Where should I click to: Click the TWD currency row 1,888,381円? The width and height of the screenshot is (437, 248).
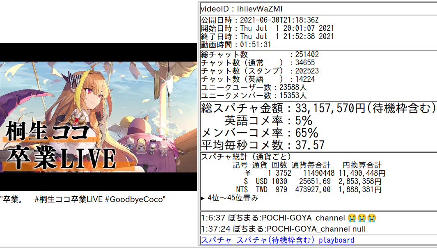point(309,190)
